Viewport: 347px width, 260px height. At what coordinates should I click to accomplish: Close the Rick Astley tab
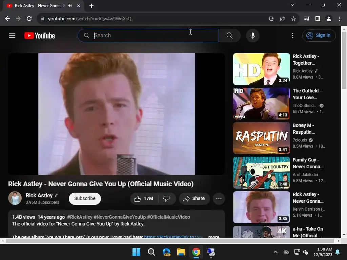pyautogui.click(x=78, y=6)
